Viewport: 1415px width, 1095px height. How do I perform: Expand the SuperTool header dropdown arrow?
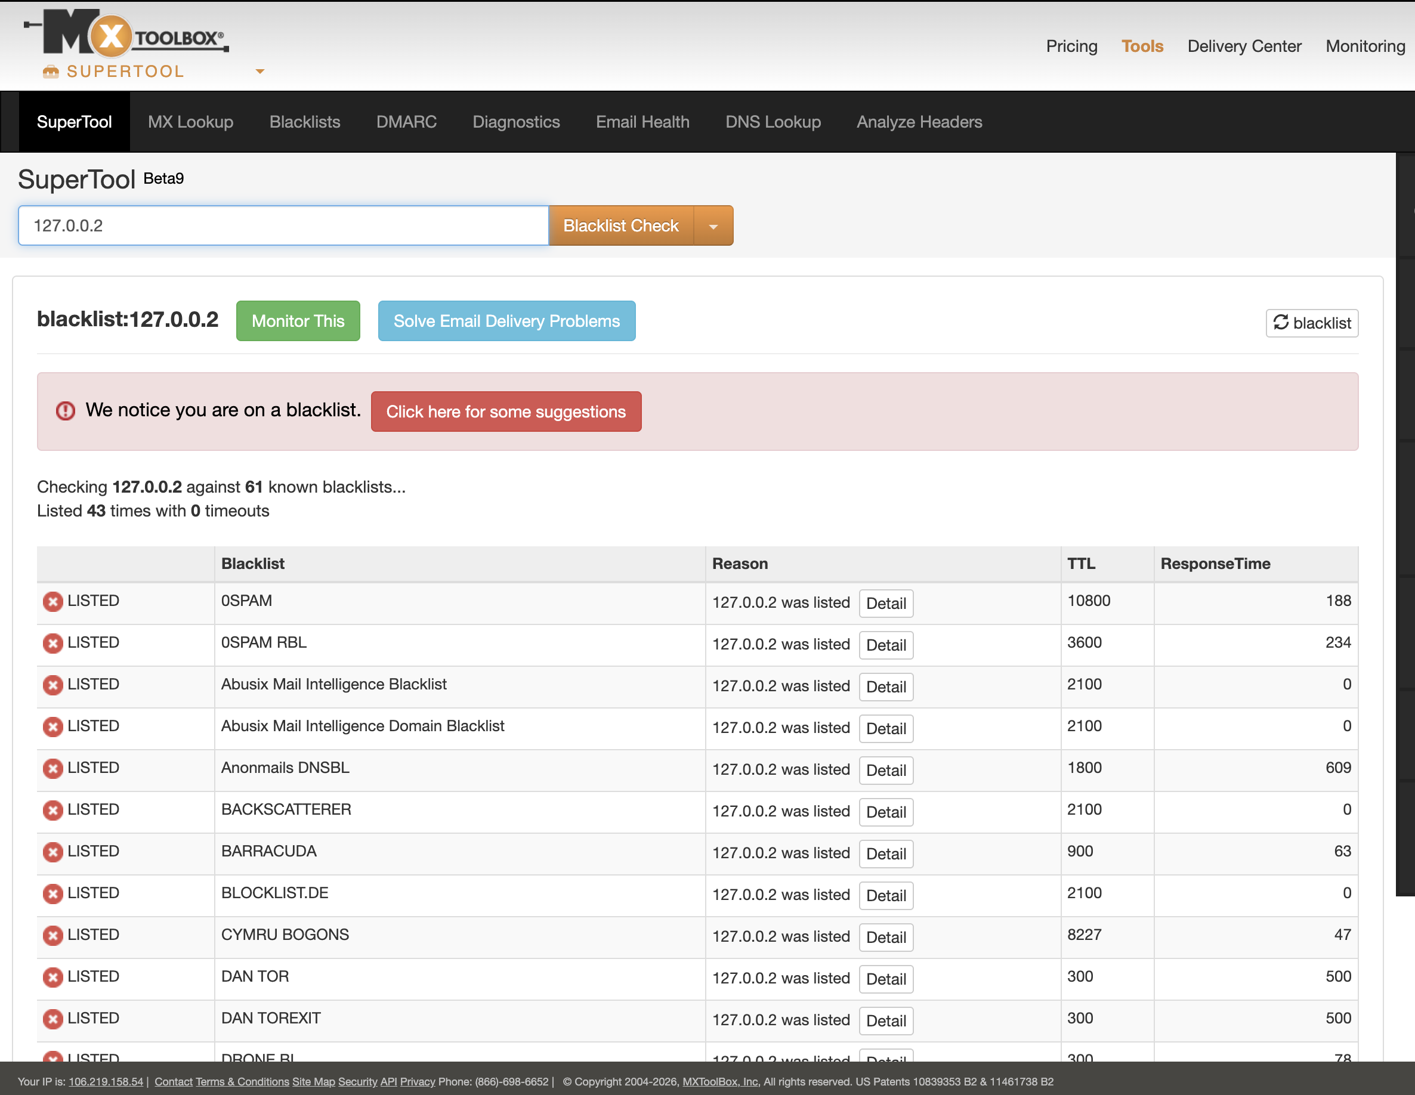pos(260,72)
